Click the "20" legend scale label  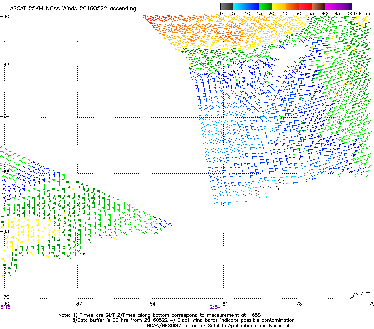(x=271, y=14)
